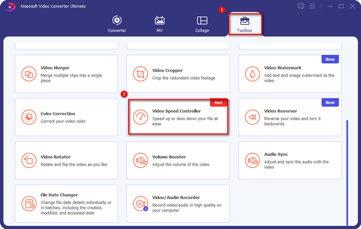Screen dimensions: 361x229
Task: Click the vertical scrollbar thumb
Action: [347, 172]
